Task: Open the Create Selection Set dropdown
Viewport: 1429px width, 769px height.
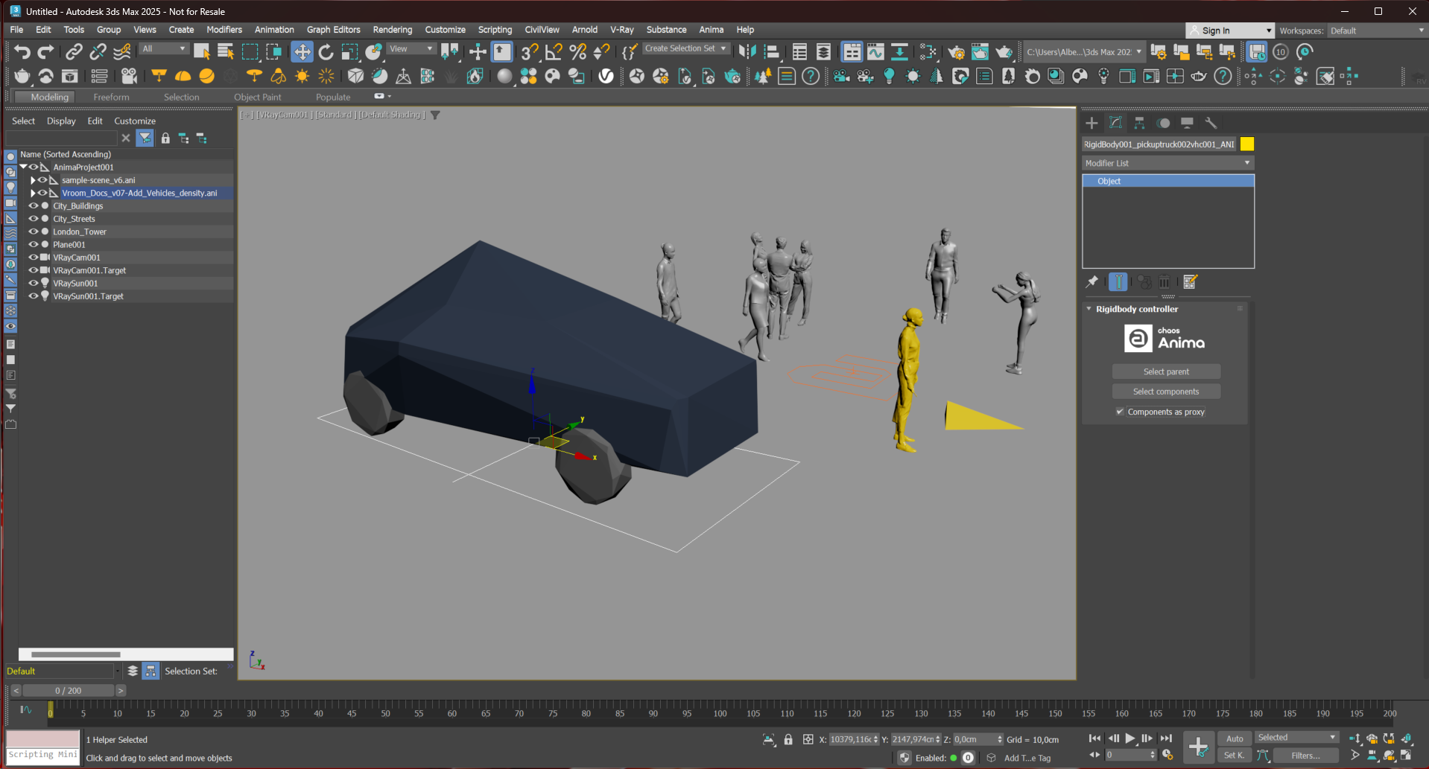Action: pyautogui.click(x=685, y=48)
